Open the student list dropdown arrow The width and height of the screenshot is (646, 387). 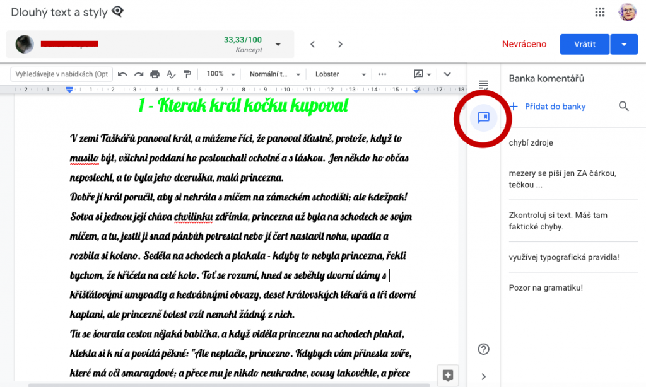click(x=278, y=45)
